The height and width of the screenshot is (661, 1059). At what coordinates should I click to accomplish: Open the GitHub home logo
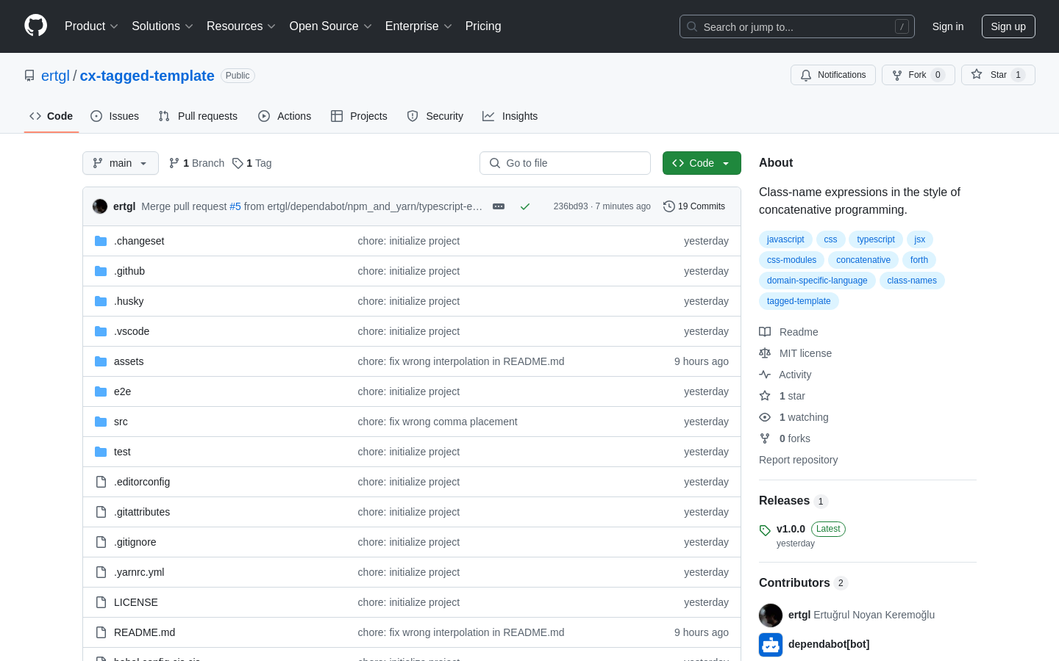[36, 26]
